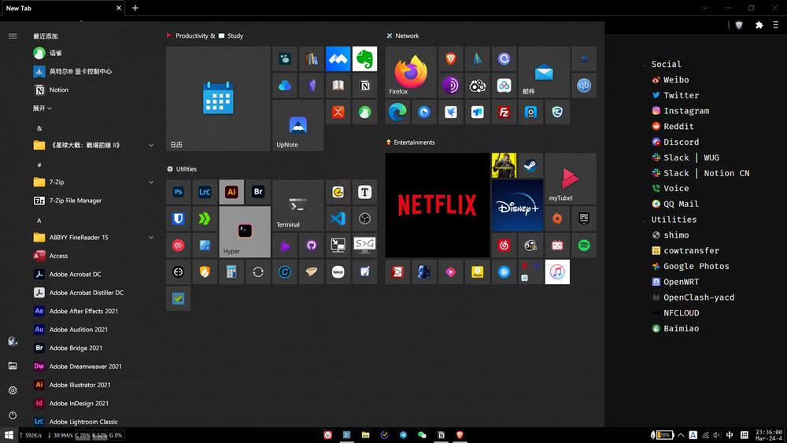Open the Epic Games tile
Viewport: 787px width, 443px height.
click(584, 219)
